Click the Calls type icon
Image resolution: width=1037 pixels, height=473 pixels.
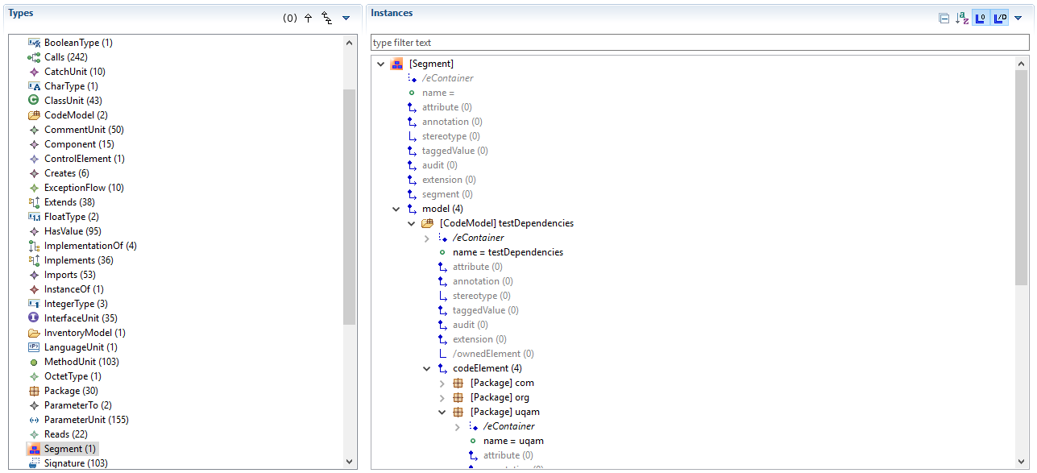coord(34,57)
